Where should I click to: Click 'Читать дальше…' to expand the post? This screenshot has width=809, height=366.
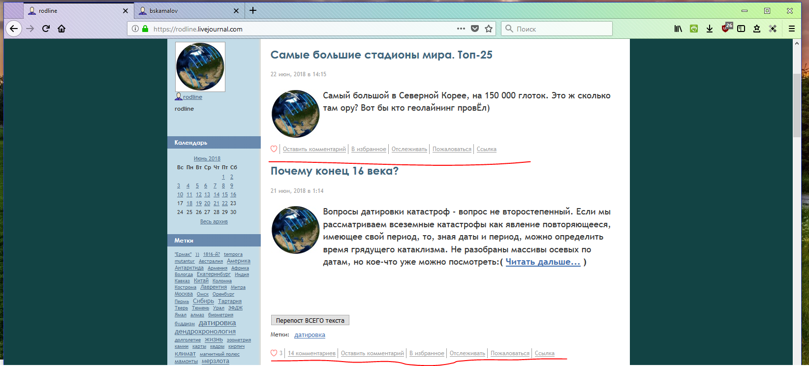(x=543, y=262)
